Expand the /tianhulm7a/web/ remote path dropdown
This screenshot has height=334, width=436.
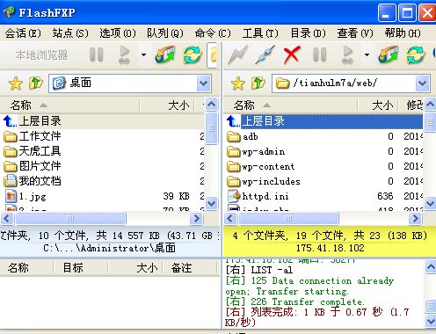click(x=422, y=83)
